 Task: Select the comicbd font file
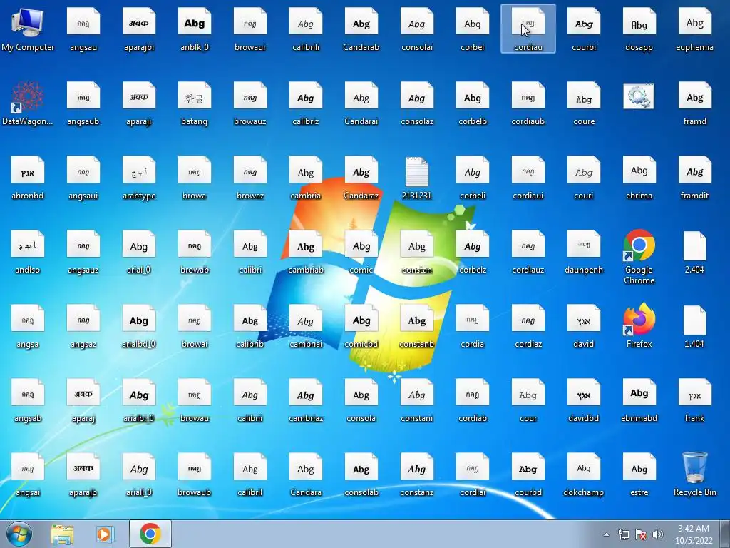pos(361,325)
